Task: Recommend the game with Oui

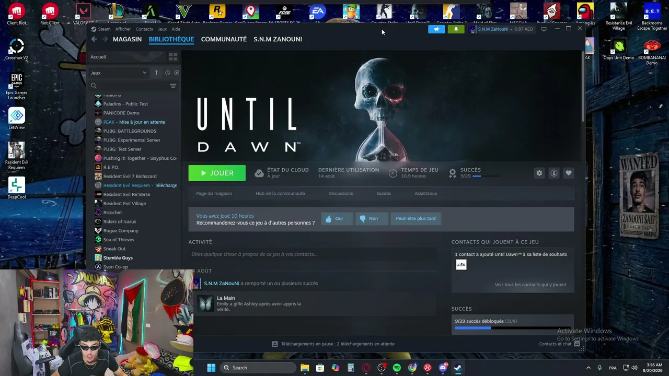Action: pos(337,218)
